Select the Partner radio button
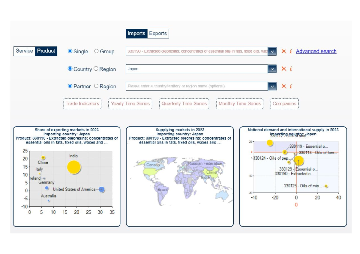This screenshot has height=254, width=360. [x=70, y=86]
